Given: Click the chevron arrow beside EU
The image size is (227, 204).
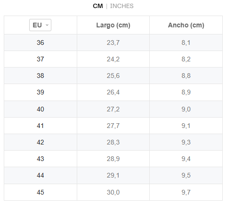Looking at the screenshot, I should (47, 25).
